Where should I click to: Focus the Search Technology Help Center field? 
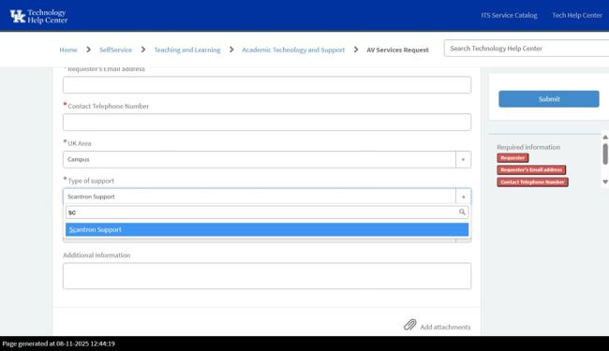(527, 49)
